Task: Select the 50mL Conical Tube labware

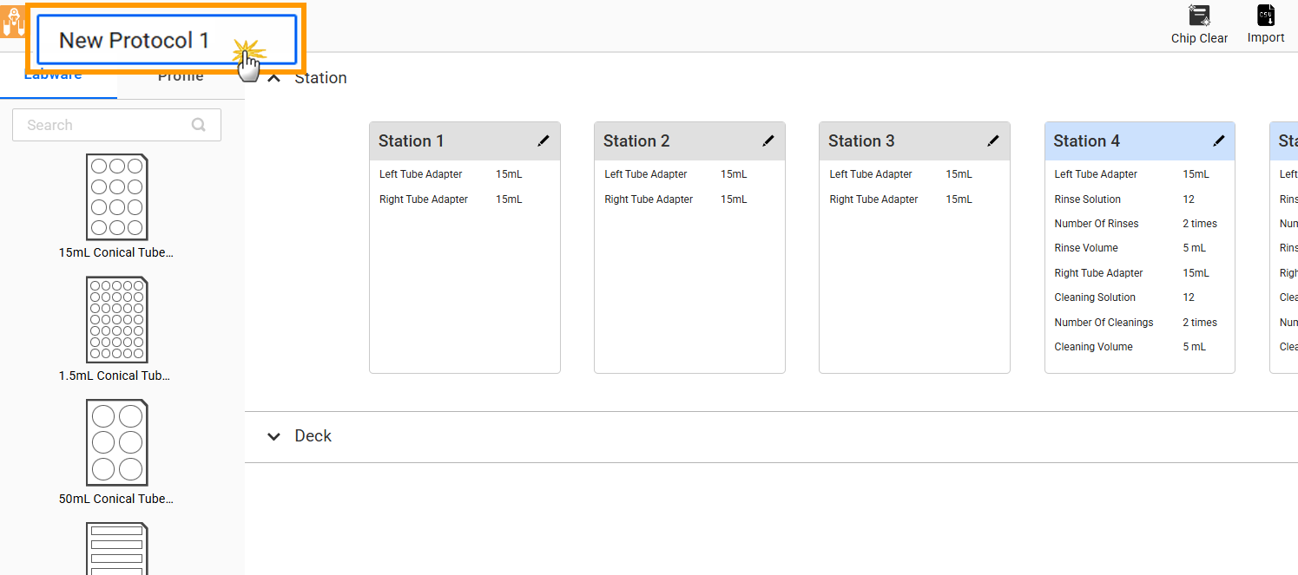Action: point(116,443)
